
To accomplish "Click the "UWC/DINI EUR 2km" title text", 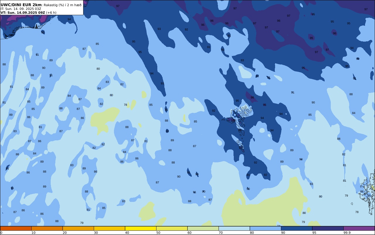I will coord(21,5).
